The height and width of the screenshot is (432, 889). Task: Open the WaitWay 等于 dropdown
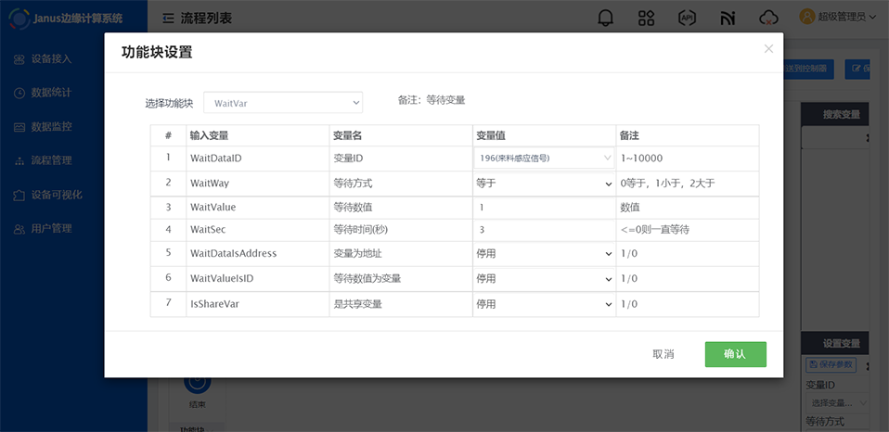pos(545,184)
